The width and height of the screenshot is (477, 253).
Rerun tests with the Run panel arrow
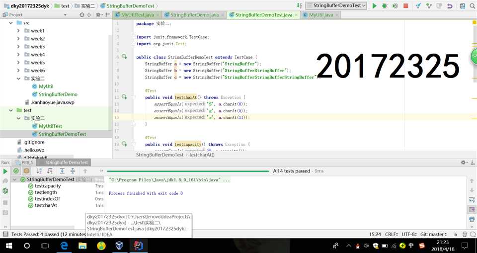click(5, 171)
